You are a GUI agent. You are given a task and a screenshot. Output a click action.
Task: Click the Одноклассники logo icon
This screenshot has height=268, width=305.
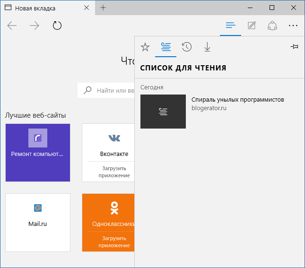point(114,208)
